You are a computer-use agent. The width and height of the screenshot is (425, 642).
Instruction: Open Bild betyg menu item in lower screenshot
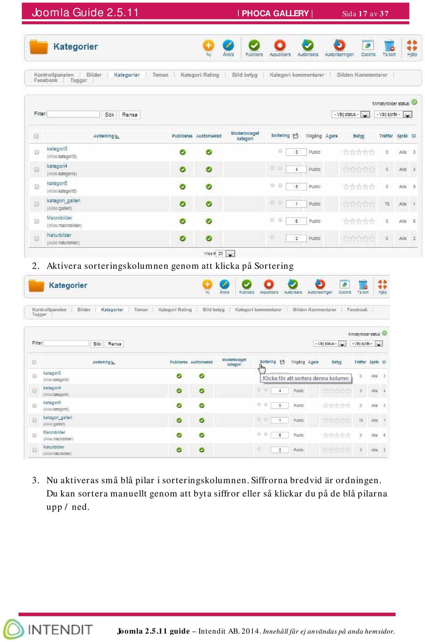(213, 309)
